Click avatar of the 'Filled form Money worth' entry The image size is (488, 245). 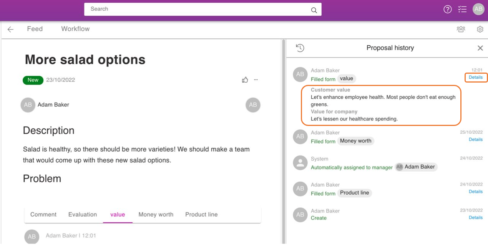[300, 137]
